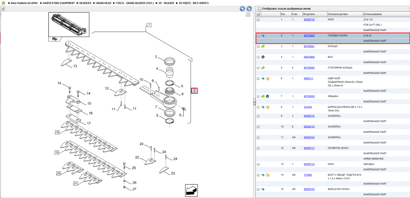Click the blue replacement arrow for part 80753882
The width and height of the screenshot is (410, 198).
[263, 36]
